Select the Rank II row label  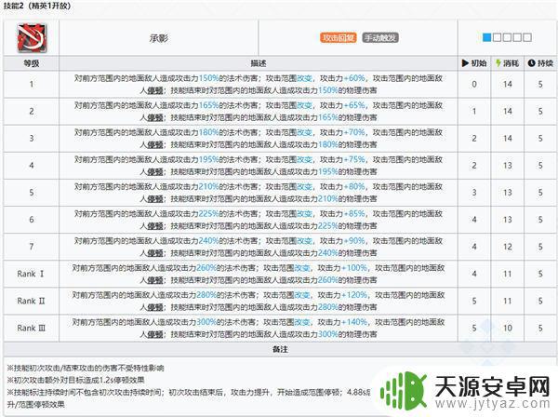(31, 301)
